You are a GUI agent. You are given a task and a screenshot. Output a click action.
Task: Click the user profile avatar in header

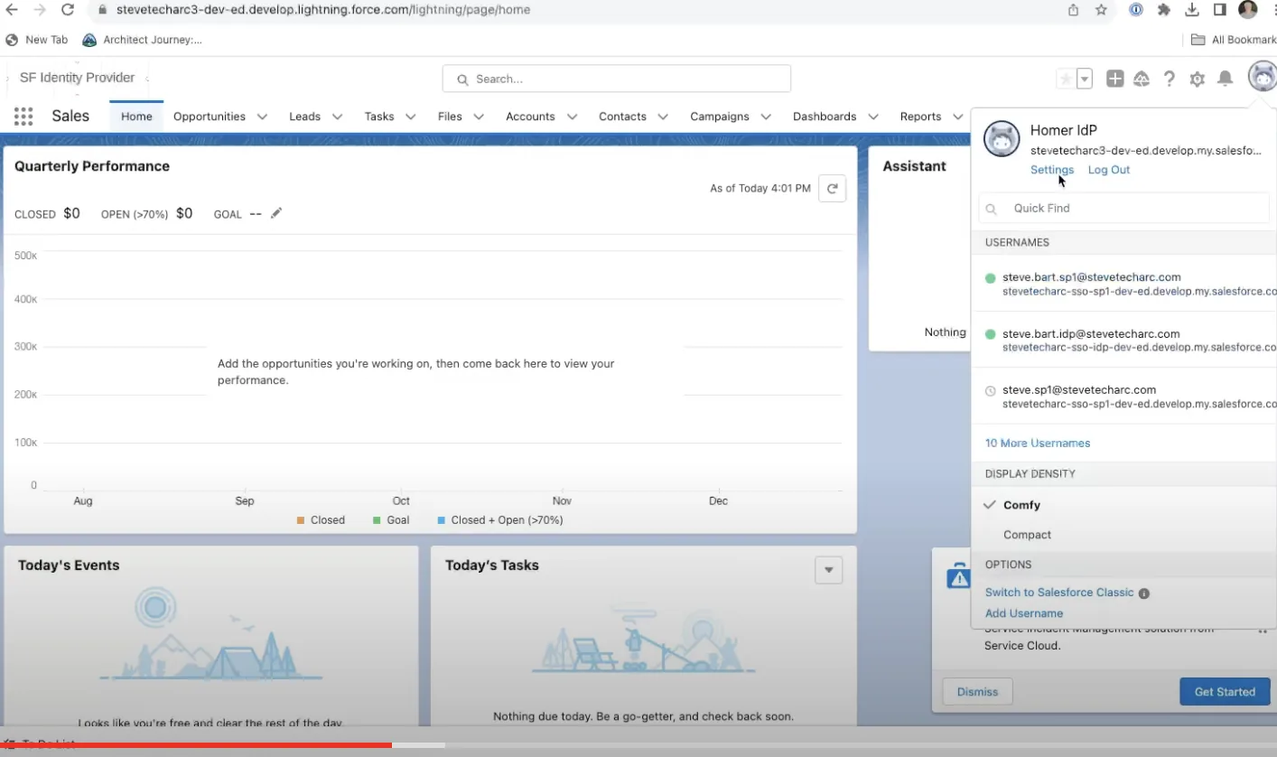click(x=1263, y=78)
